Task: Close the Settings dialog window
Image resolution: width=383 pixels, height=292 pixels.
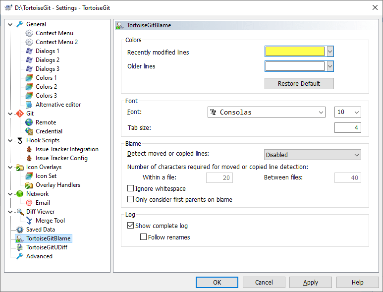Action: 375,7
